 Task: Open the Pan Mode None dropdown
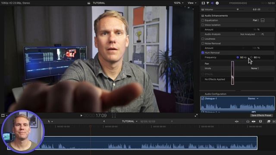[x=255, y=68]
